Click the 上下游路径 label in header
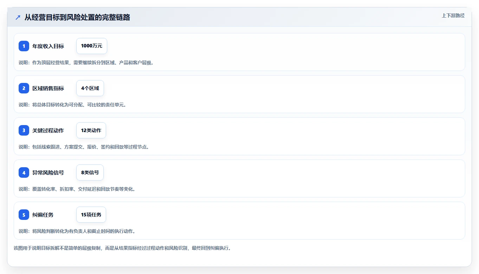The image size is (479, 274). coord(453,15)
